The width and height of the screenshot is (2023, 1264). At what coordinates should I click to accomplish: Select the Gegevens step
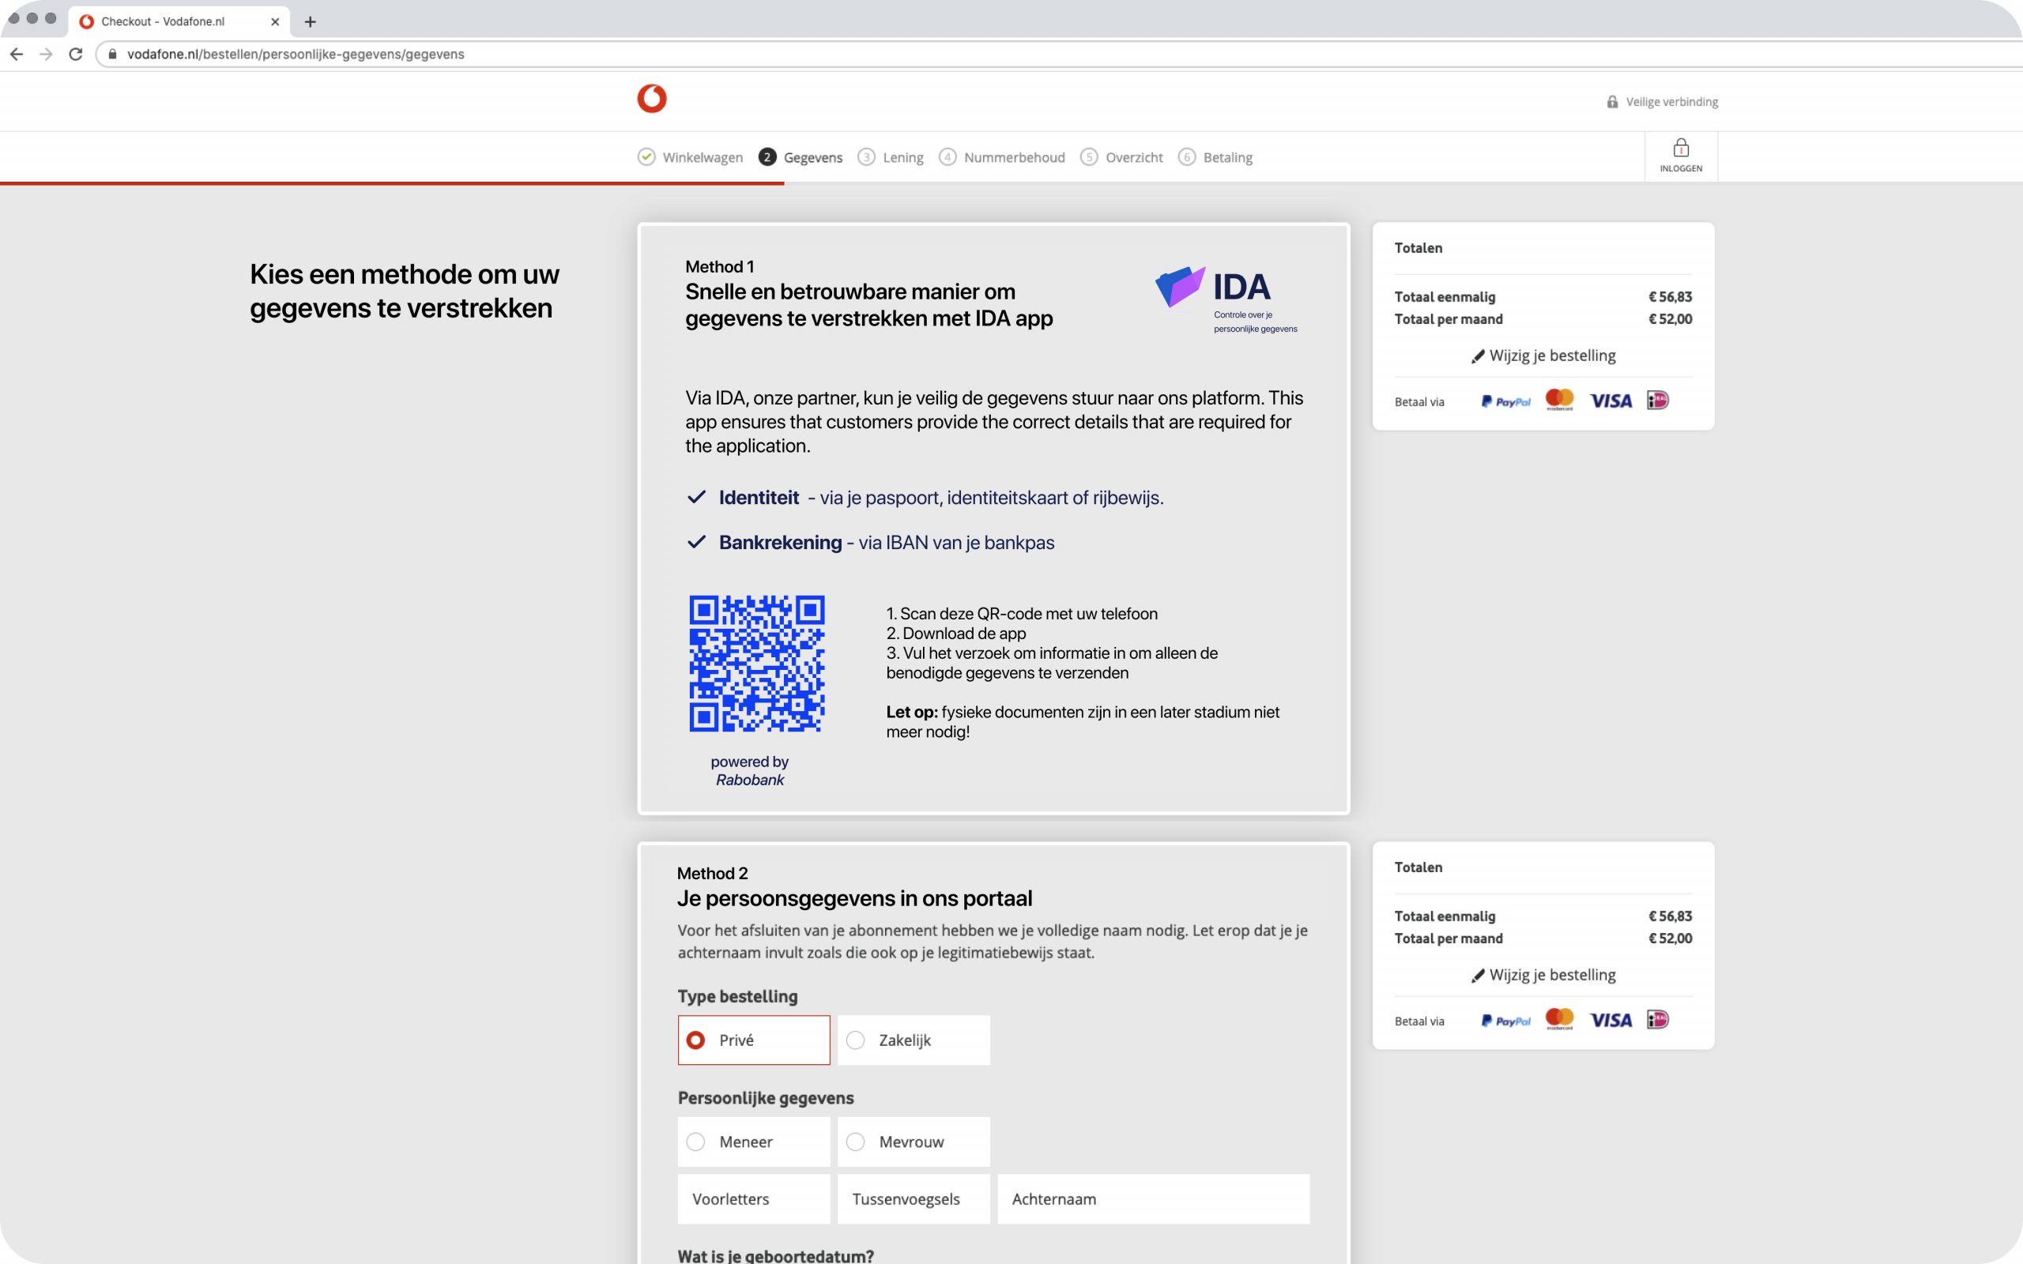coord(801,157)
